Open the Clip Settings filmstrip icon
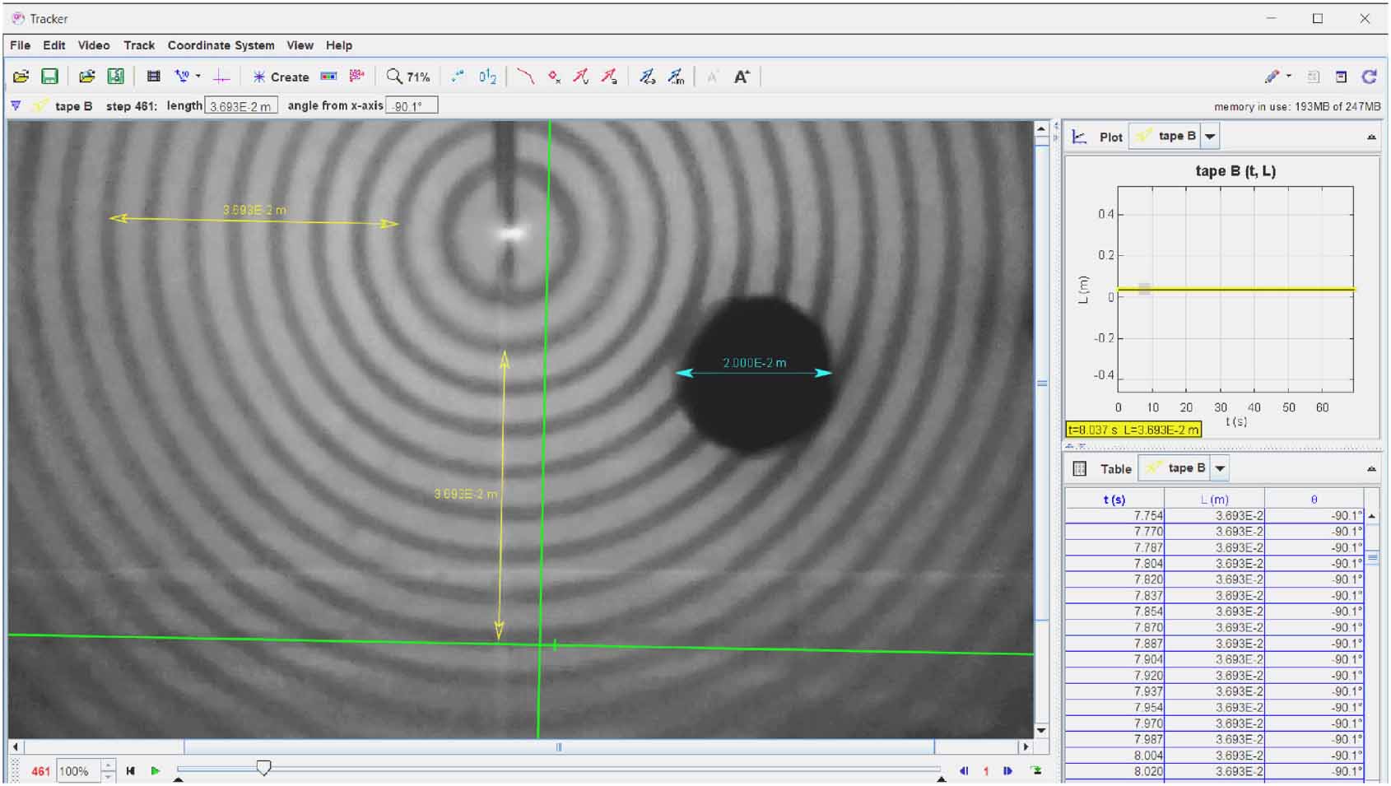The image size is (1391, 786). coord(153,77)
